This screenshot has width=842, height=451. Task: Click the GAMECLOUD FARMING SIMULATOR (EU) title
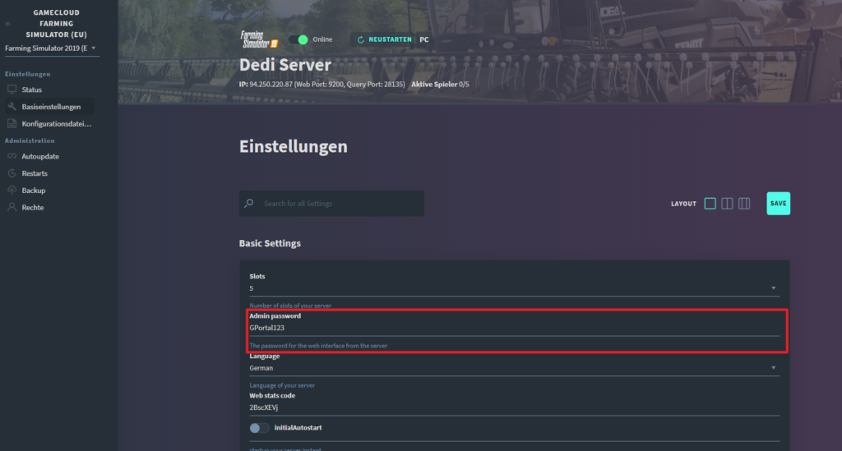pyautogui.click(x=57, y=24)
